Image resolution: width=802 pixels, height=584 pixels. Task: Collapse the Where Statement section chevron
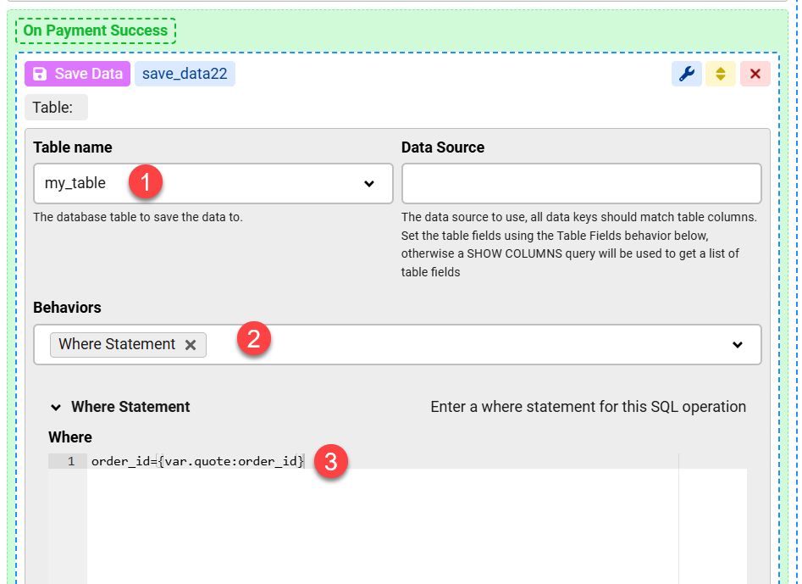click(56, 408)
